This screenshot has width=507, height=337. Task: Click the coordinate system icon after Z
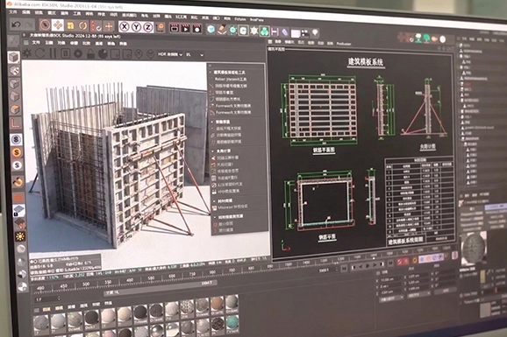tap(160, 28)
